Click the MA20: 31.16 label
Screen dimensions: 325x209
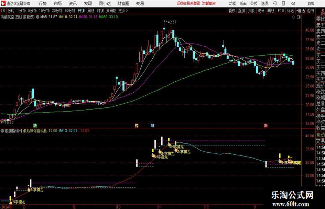[x=88, y=17]
